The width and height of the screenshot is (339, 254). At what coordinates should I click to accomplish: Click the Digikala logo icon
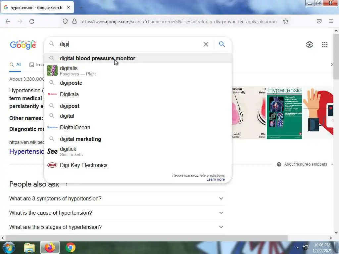(52, 94)
